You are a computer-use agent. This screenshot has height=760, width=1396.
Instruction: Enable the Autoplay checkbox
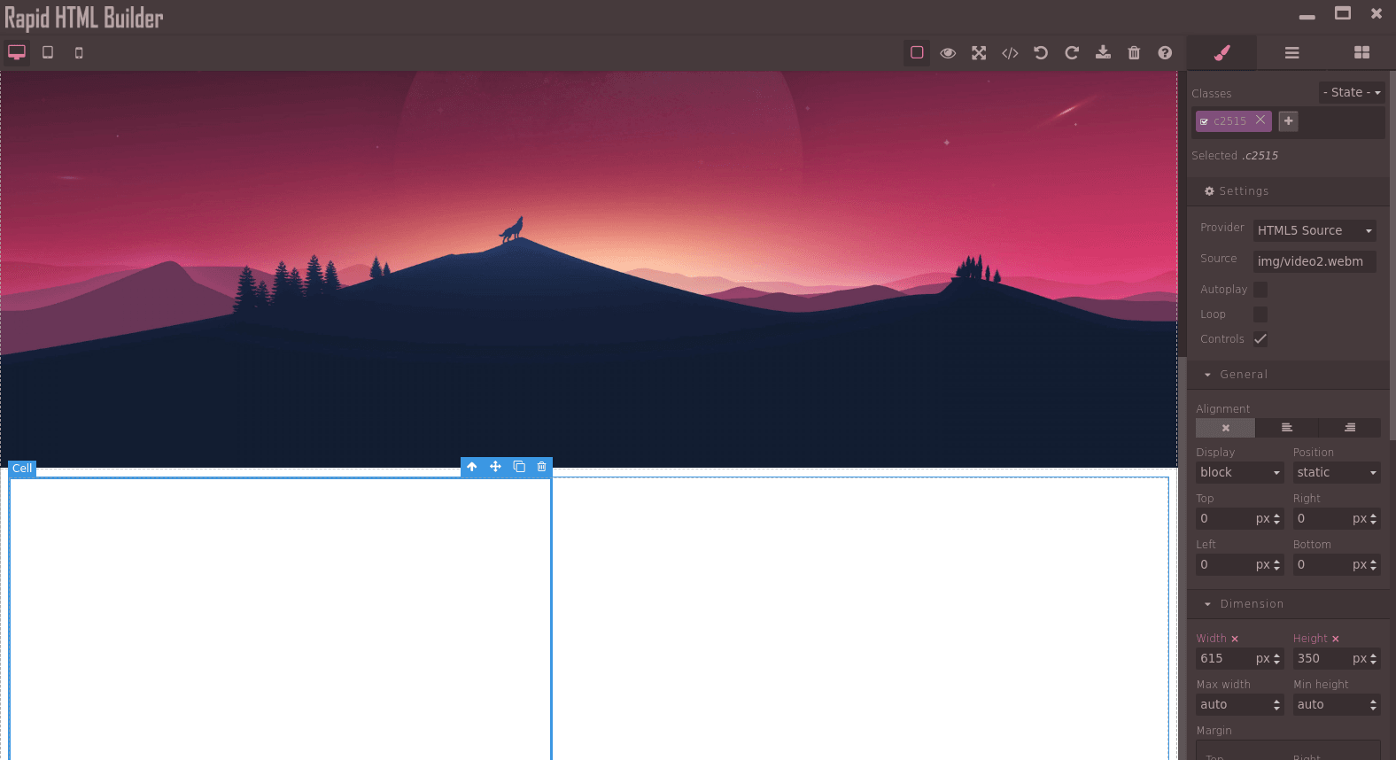1260,290
